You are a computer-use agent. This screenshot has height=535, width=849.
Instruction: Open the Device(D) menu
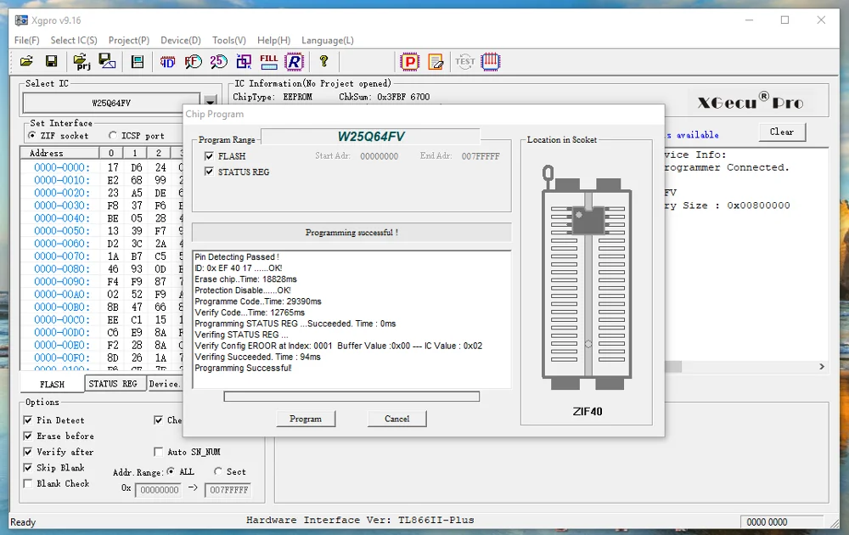click(x=181, y=40)
